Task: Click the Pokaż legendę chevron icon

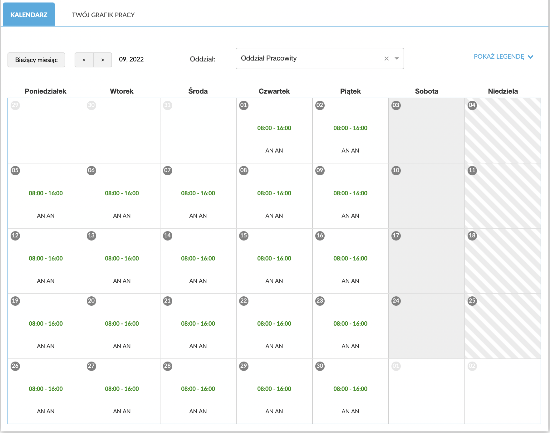Action: coord(530,57)
